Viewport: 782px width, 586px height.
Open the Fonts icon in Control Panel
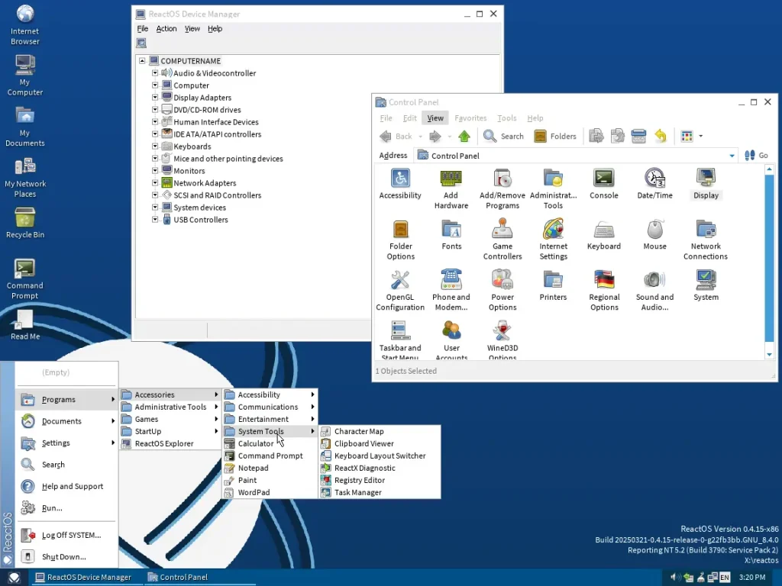(451, 235)
